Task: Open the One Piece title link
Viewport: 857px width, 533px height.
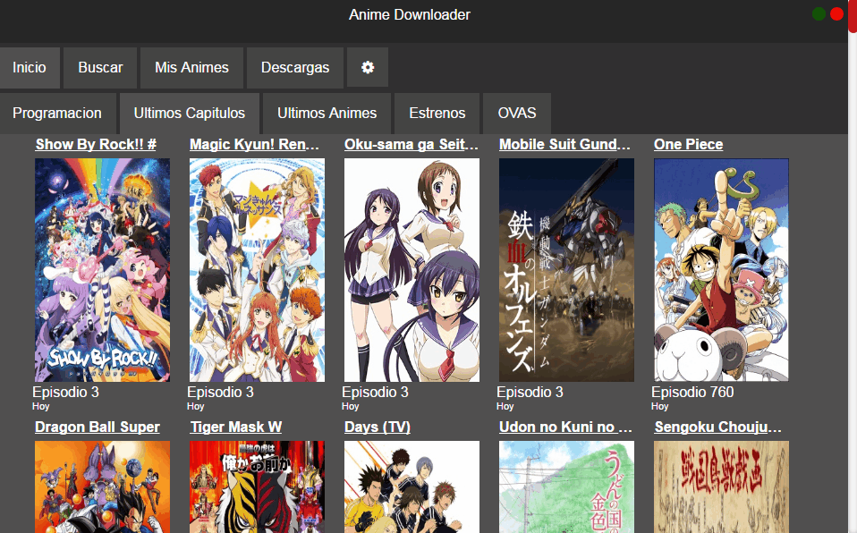Action: tap(688, 144)
